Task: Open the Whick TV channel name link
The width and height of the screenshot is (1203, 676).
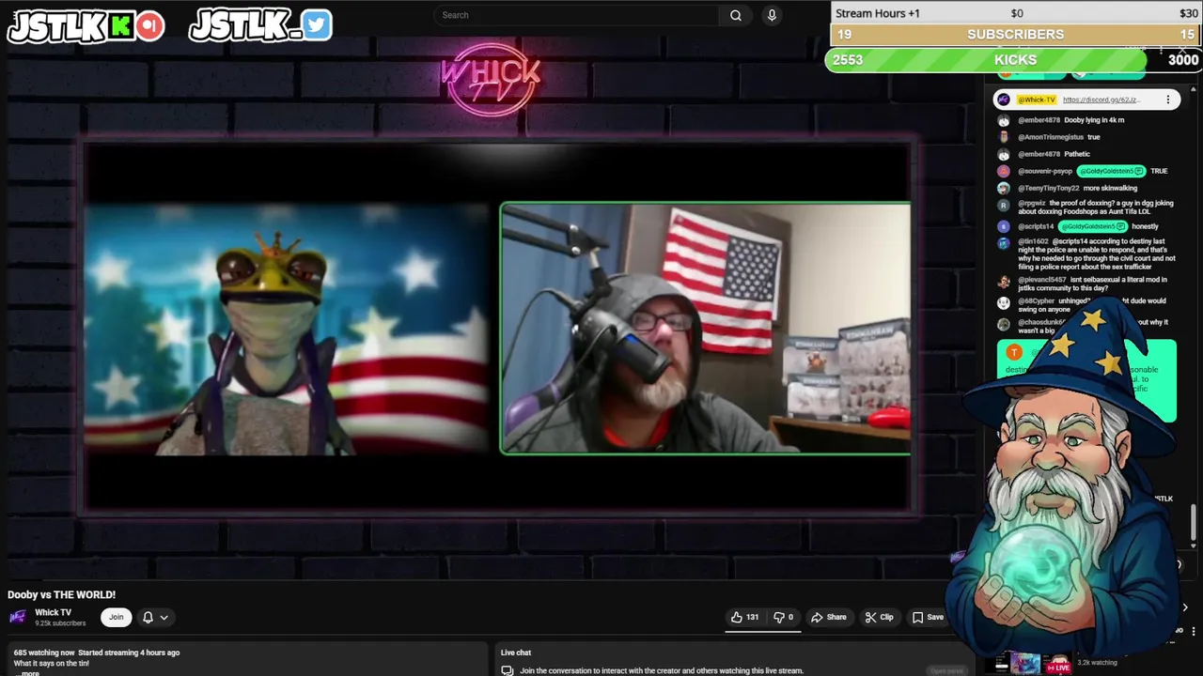Action: [53, 612]
